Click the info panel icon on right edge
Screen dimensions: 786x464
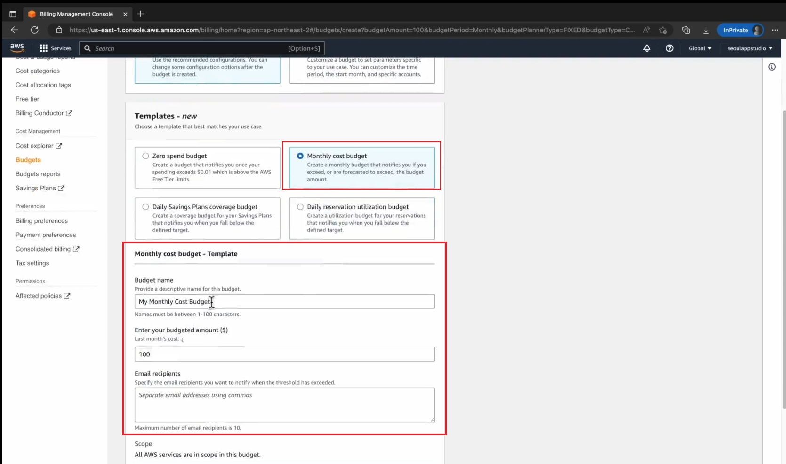pos(772,67)
